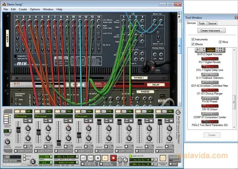Click the Create Instrument... button

tap(211, 31)
